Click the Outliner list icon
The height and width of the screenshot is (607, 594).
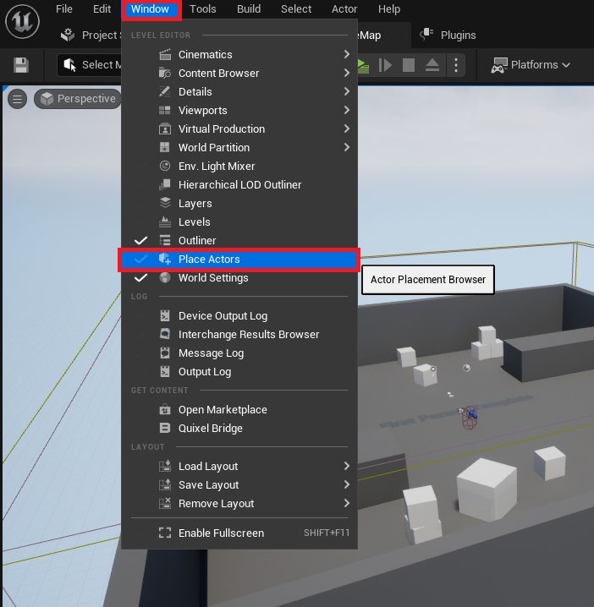[x=165, y=240]
